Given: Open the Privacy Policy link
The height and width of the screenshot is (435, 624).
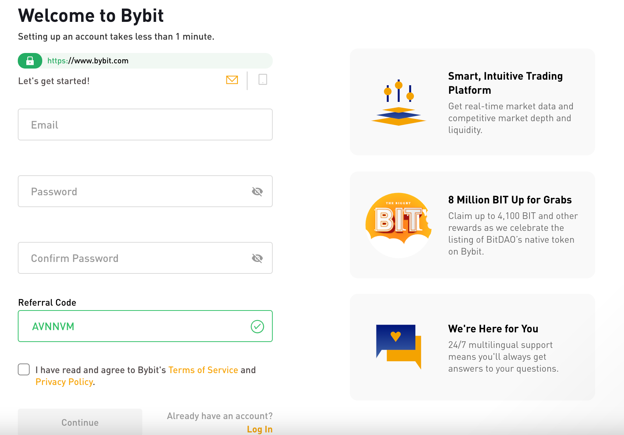Looking at the screenshot, I should coord(64,382).
